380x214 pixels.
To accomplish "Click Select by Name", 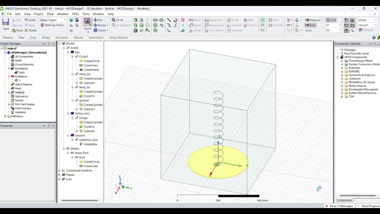I will click(52, 25).
